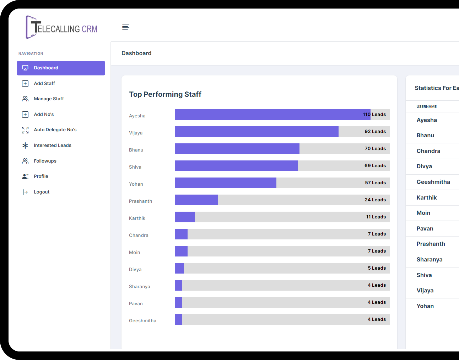
Task: Open the Dashboard navigation item
Action: click(61, 68)
